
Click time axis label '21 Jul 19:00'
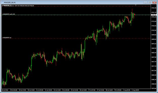pyautogui.click(x=49, y=90)
